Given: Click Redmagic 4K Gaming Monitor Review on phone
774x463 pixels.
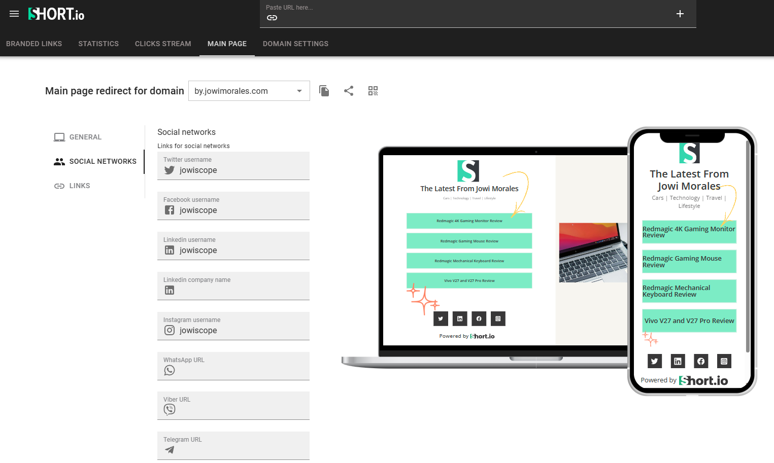Looking at the screenshot, I should [689, 232].
